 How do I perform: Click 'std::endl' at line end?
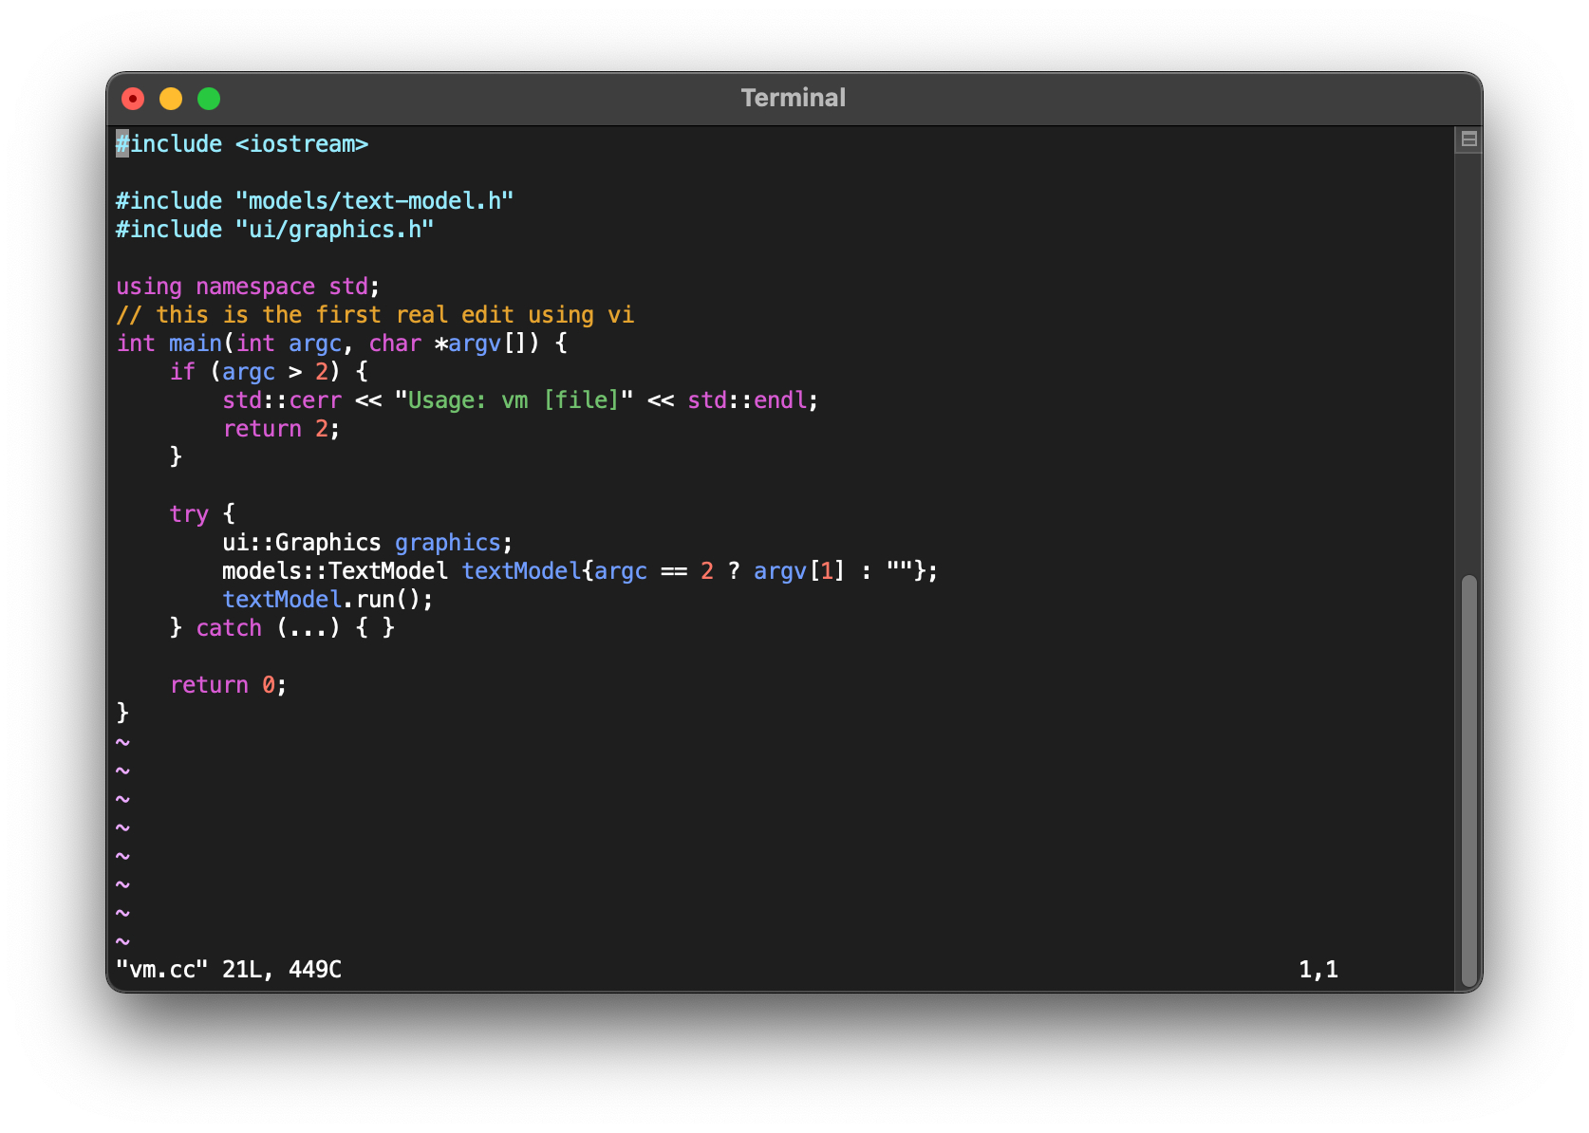pos(747,400)
